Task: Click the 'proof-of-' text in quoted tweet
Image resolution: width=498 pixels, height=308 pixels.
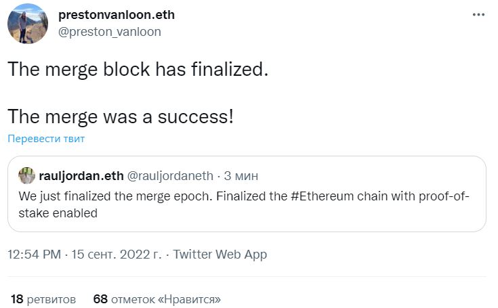Action: (444, 196)
